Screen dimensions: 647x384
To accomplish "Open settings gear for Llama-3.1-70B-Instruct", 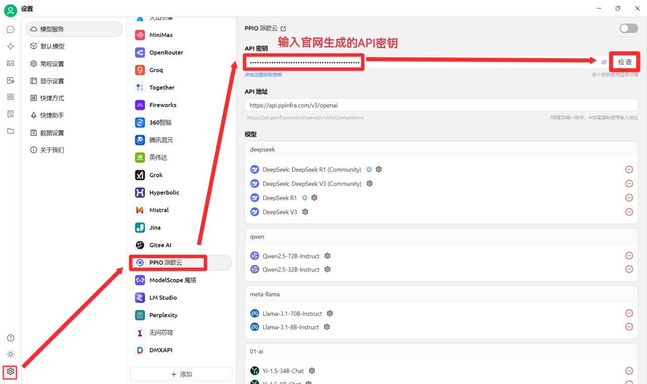I will pos(330,313).
